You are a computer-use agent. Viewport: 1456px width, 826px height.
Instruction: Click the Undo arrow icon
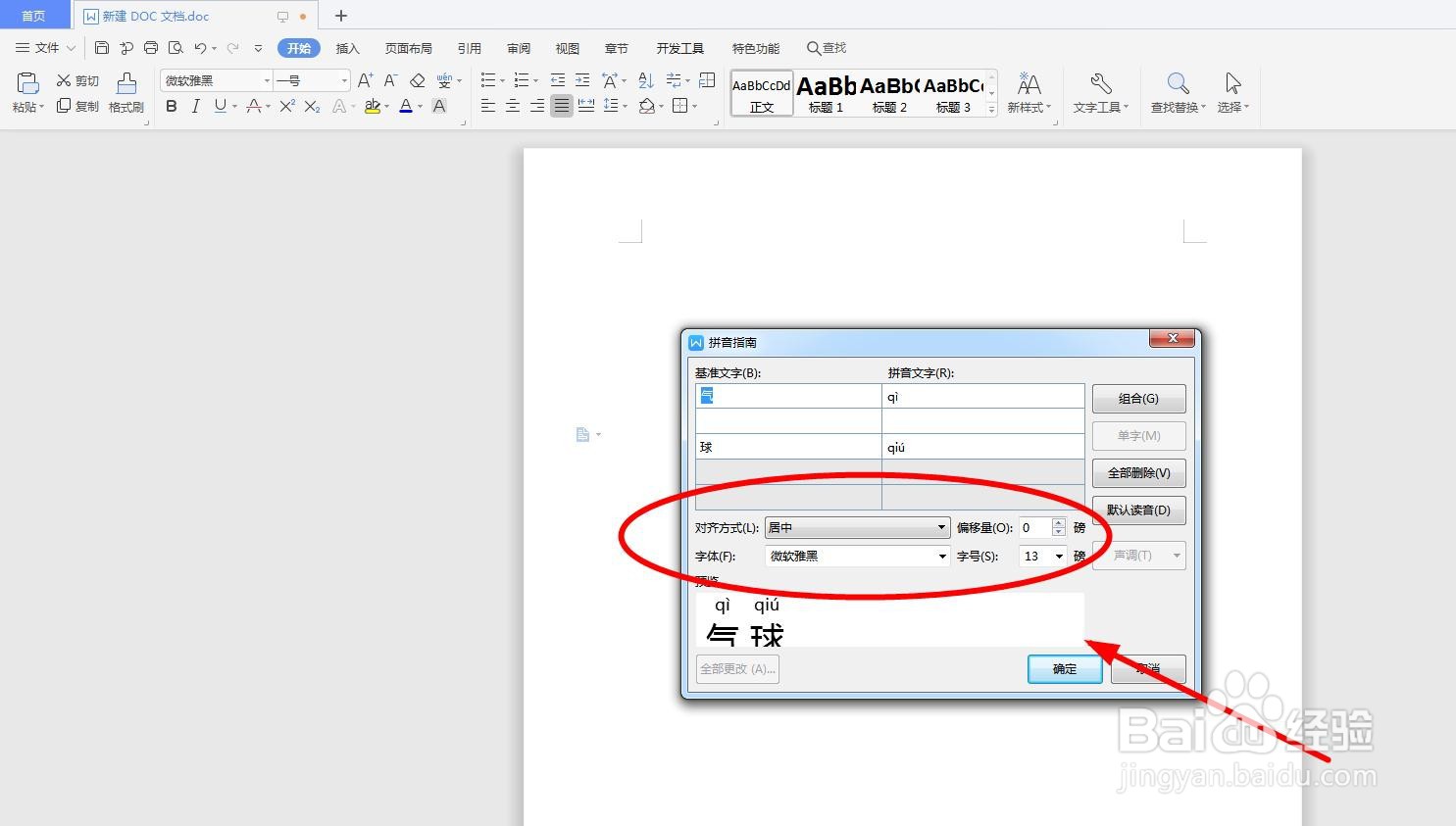[200, 47]
